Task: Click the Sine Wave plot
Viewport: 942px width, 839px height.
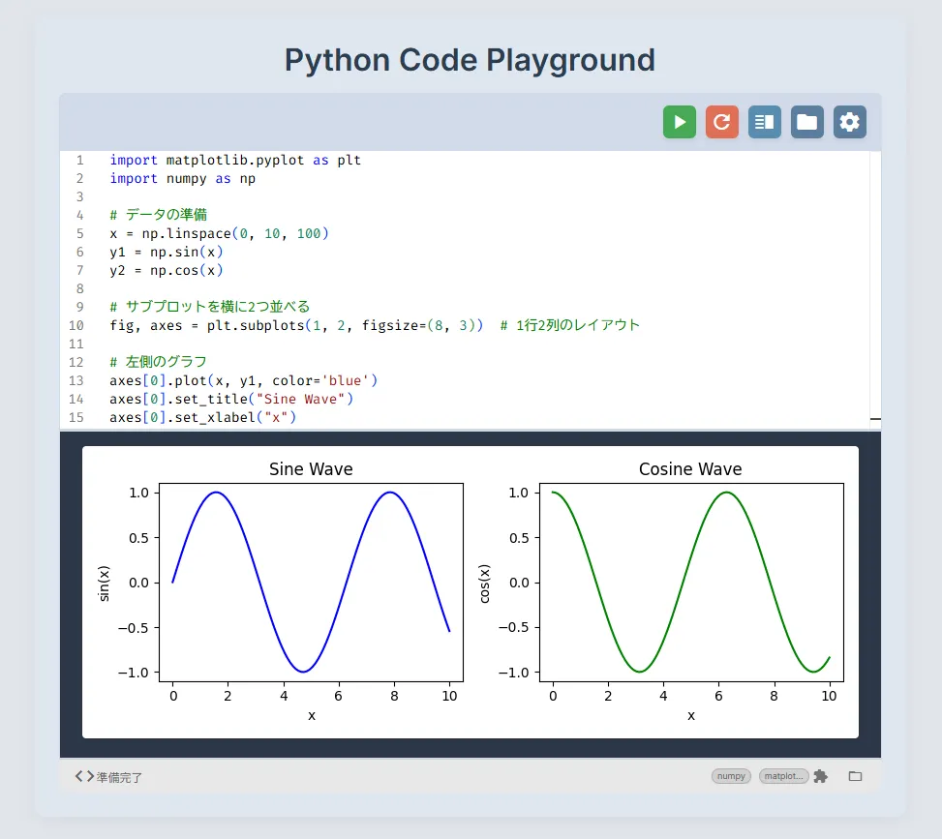Action: [310, 581]
